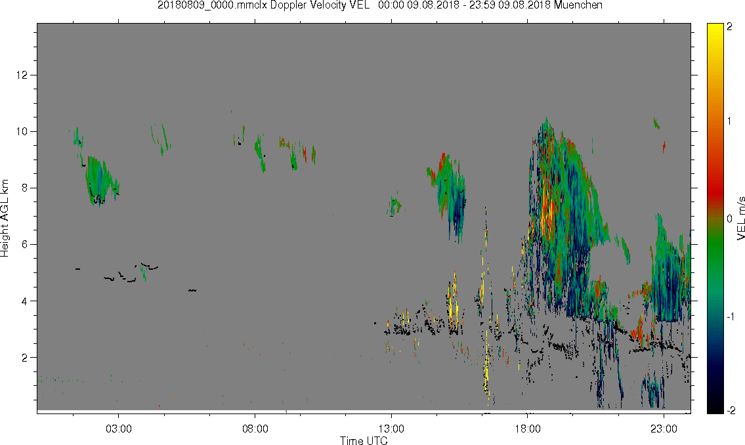Click the colorbar label 0
The width and height of the screenshot is (745, 445).
tap(729, 219)
